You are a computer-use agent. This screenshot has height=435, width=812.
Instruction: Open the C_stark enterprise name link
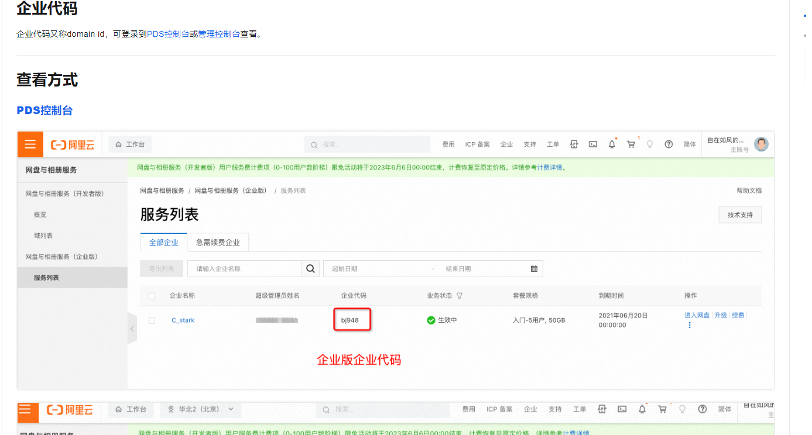pyautogui.click(x=183, y=320)
